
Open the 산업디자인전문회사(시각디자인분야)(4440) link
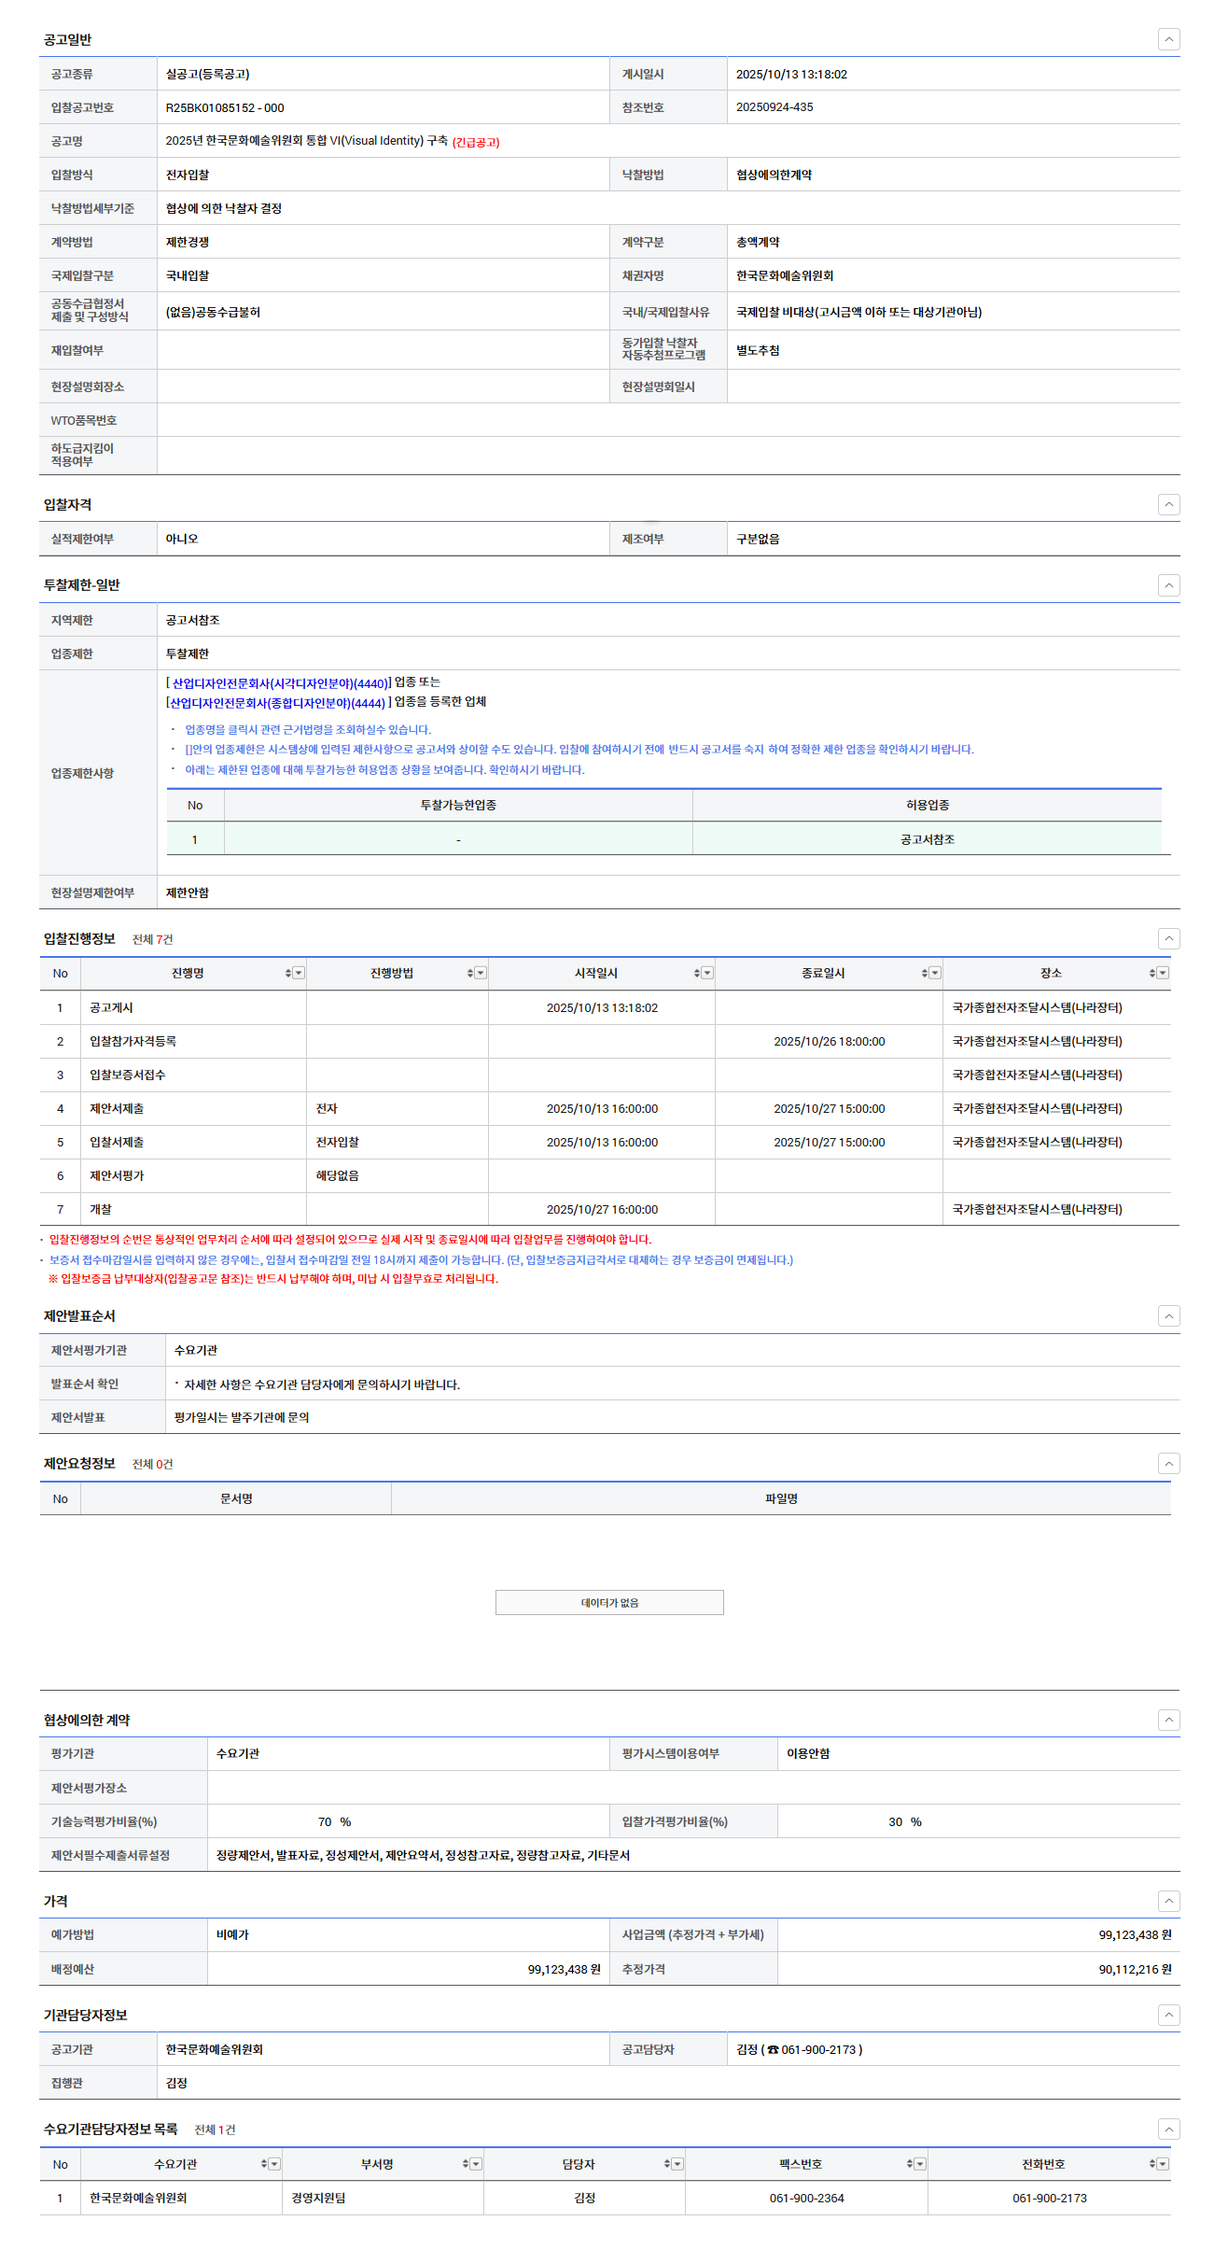[279, 683]
